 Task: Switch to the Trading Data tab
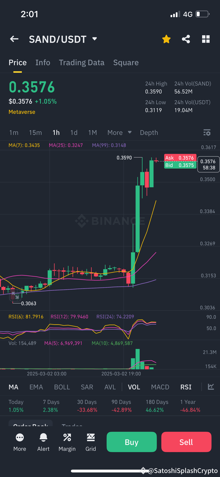(82, 63)
